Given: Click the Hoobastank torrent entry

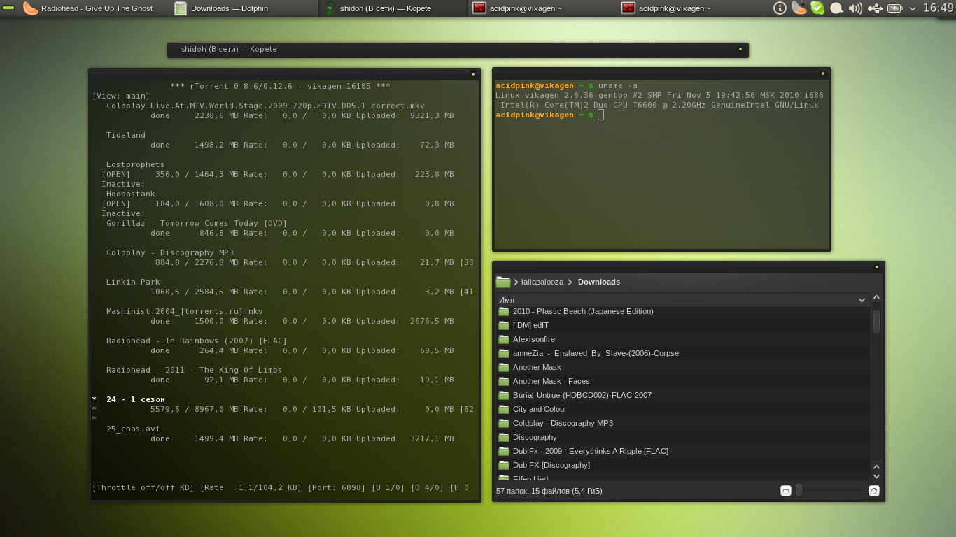Looking at the screenshot, I should click(131, 194).
